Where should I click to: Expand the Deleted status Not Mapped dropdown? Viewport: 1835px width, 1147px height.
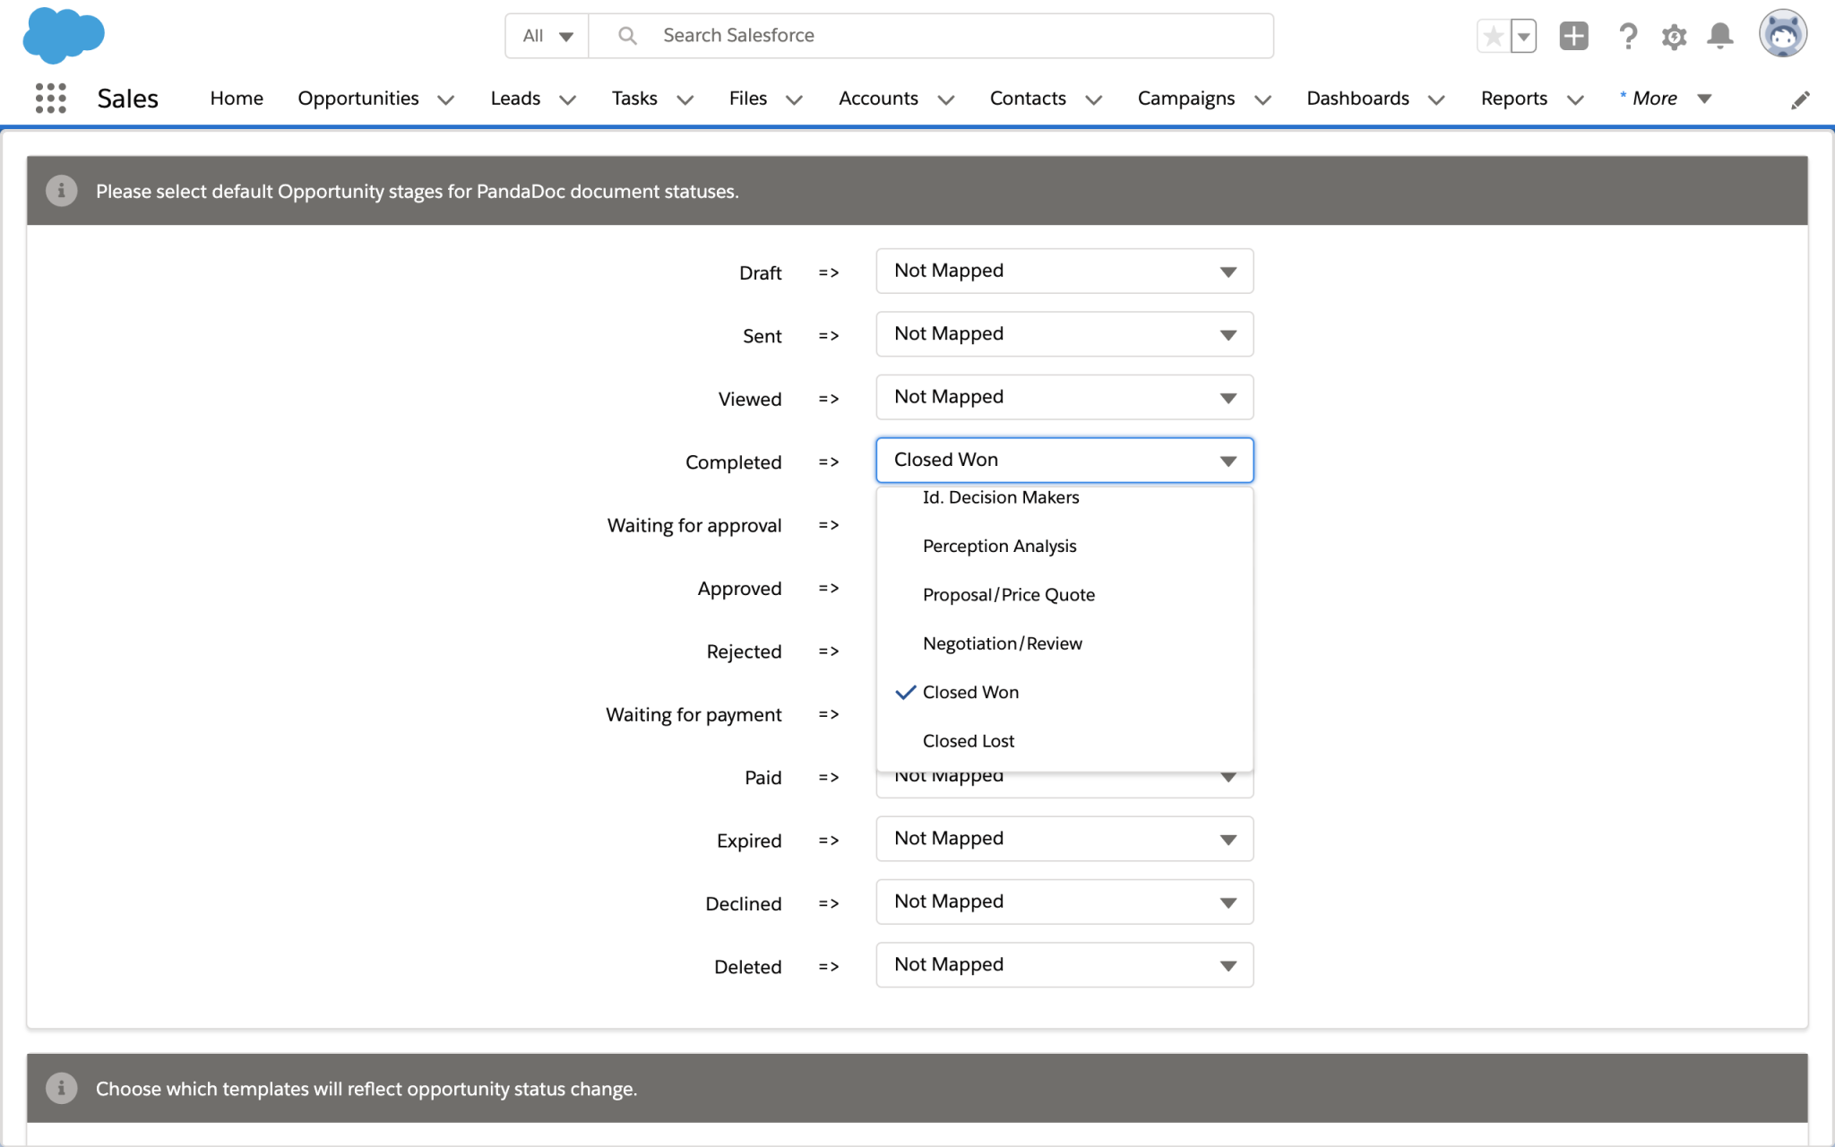(x=1063, y=965)
